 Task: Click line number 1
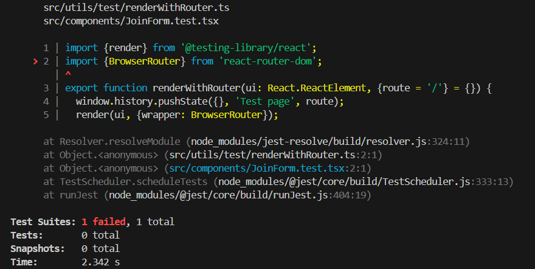(x=46, y=48)
